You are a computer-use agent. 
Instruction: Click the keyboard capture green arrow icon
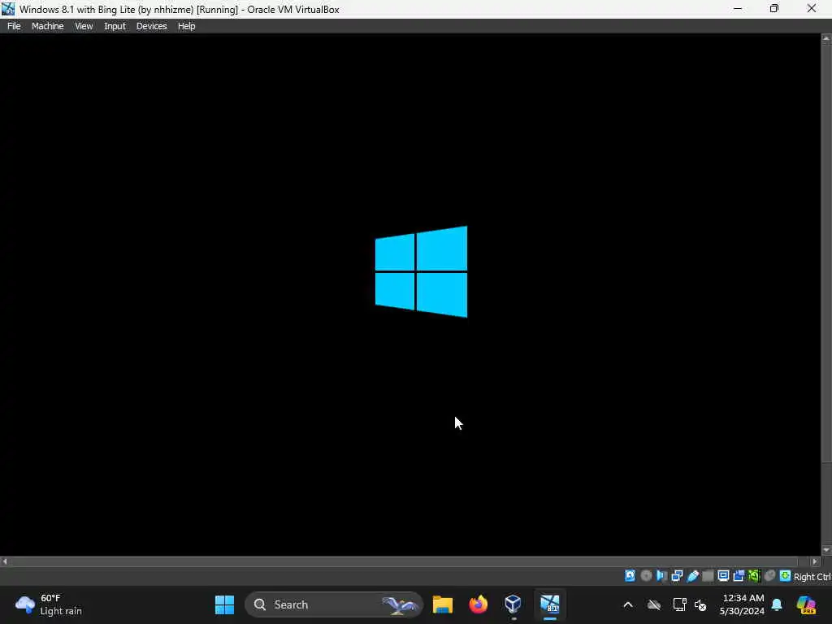pos(786,576)
